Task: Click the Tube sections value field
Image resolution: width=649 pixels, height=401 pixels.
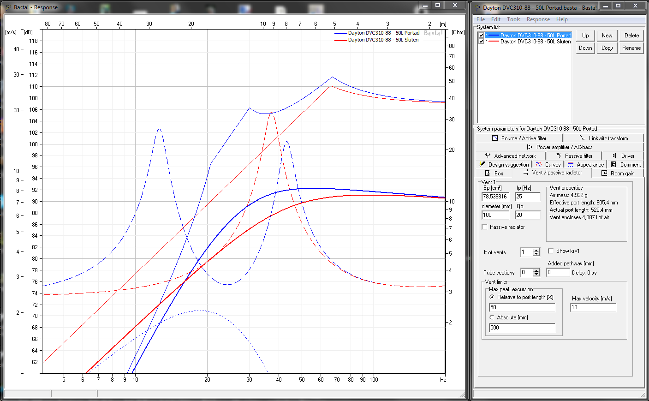Action: 526,273
